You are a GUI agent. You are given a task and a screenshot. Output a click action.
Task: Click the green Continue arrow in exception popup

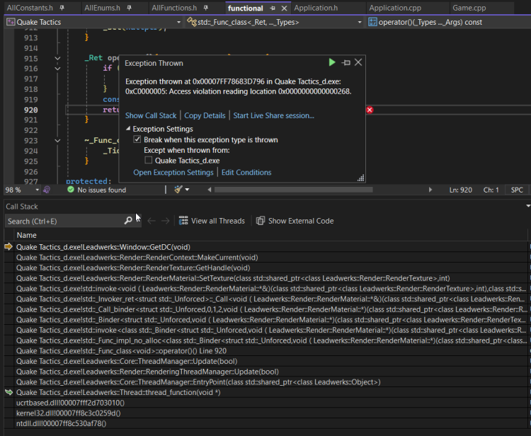coord(333,63)
